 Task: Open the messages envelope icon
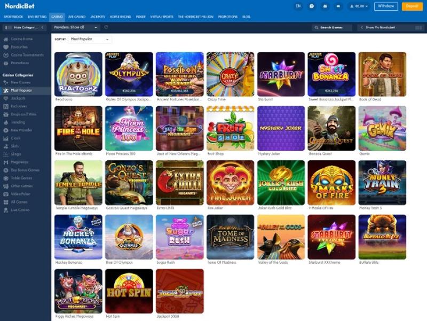pos(338,6)
